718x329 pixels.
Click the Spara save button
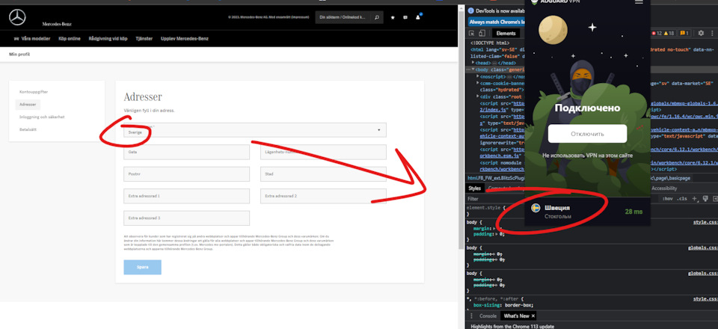(x=142, y=267)
